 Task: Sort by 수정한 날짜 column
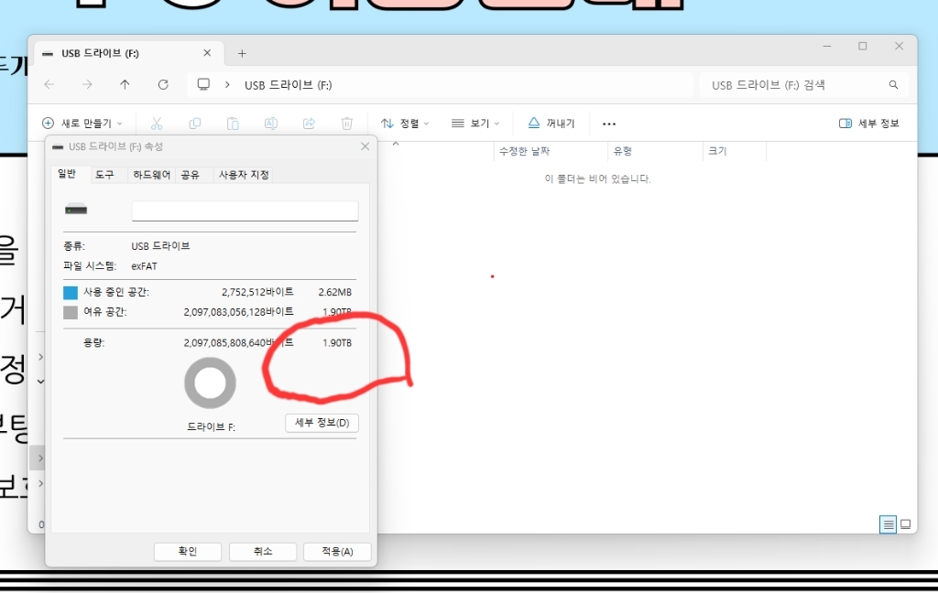pyautogui.click(x=525, y=151)
